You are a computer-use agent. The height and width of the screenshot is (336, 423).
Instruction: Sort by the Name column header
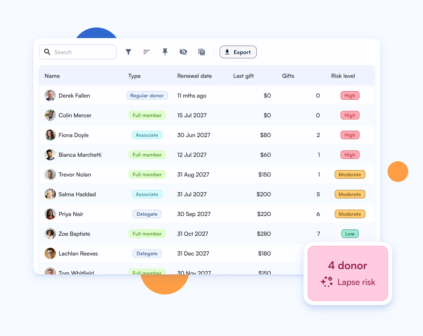pyautogui.click(x=52, y=76)
